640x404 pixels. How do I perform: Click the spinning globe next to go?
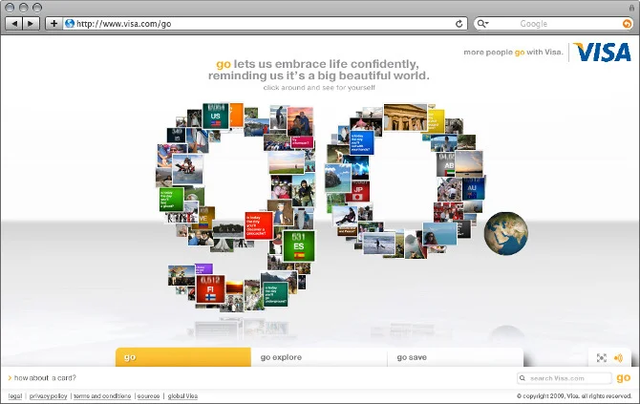[x=505, y=233]
